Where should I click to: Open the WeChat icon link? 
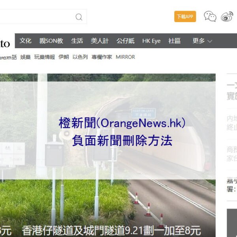pos(210,16)
